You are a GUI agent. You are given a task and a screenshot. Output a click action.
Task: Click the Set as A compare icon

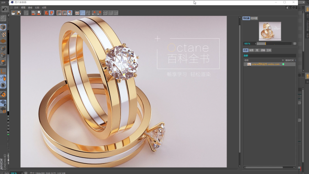click(x=94, y=13)
